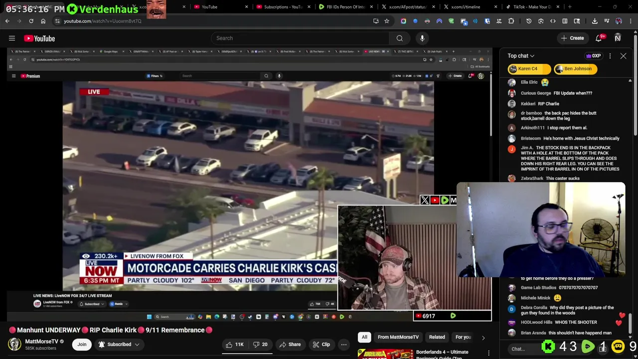This screenshot has width=638, height=359.
Task: Click the Borderlands 4 video thumbnail
Action: (x=385, y=354)
